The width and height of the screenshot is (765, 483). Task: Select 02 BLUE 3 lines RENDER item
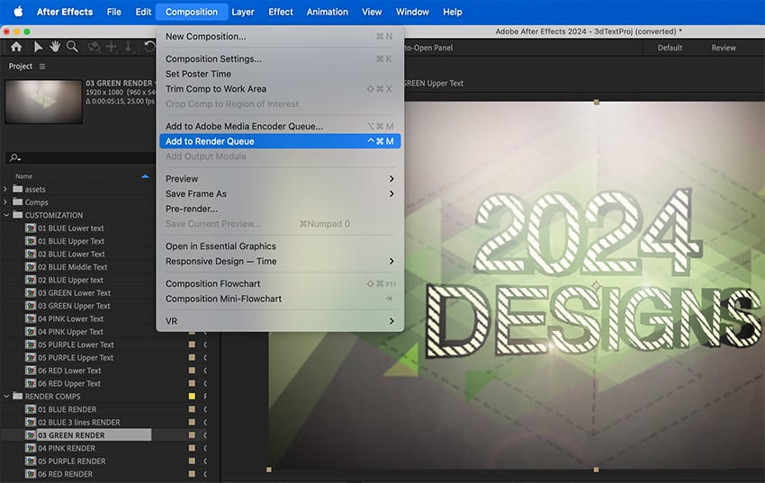pyautogui.click(x=79, y=422)
